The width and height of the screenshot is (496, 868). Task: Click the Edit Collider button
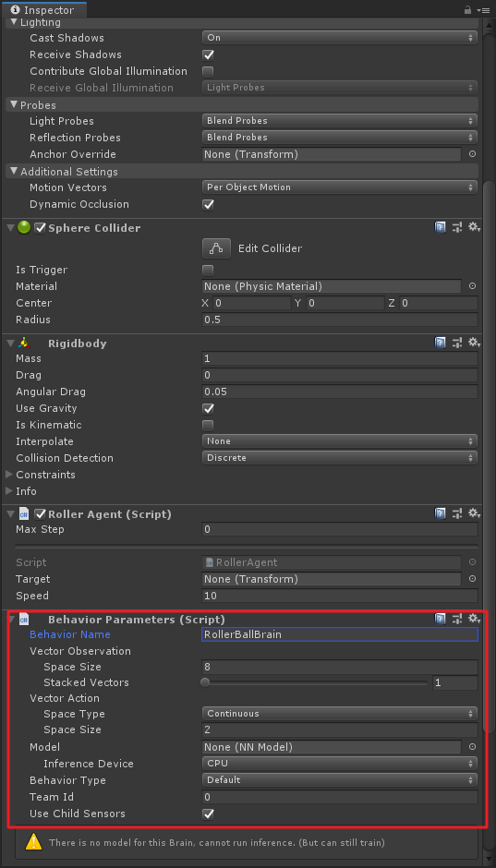point(216,248)
